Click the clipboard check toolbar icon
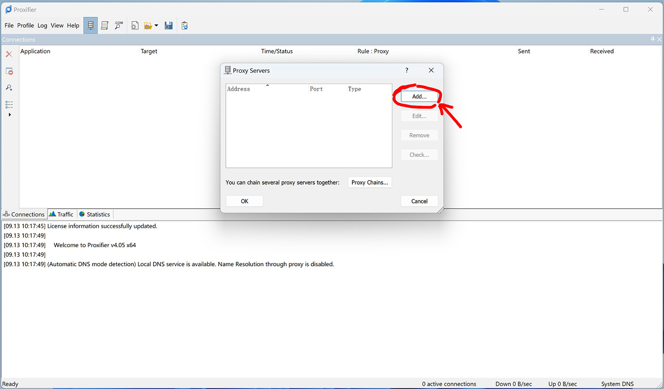This screenshot has height=389, width=664. 185,26
